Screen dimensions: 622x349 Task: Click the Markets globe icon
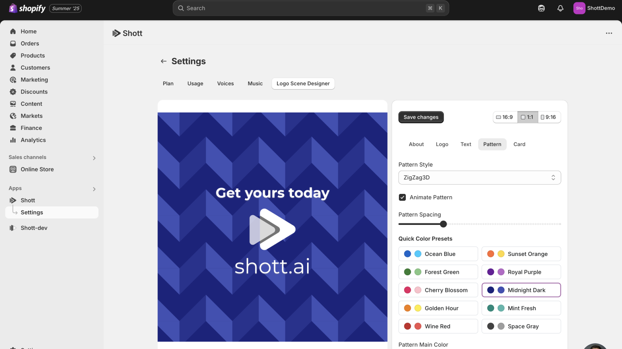13,116
